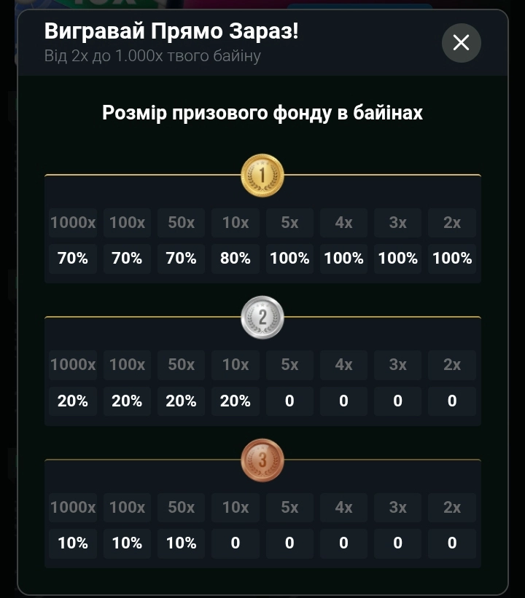Click subtitle 'Від 2x до 1.000x твого байіну'
525x598 pixels.
pos(152,55)
